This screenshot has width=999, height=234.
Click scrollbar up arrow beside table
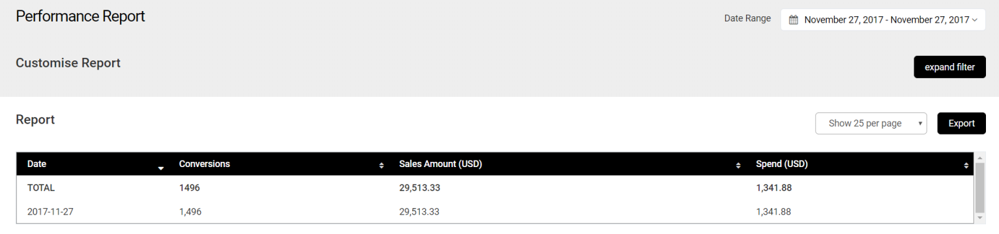pos(980,157)
